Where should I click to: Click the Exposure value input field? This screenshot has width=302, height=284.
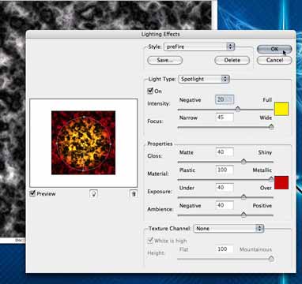[x=225, y=188]
